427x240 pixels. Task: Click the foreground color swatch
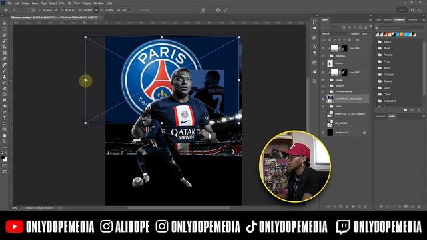[3, 157]
